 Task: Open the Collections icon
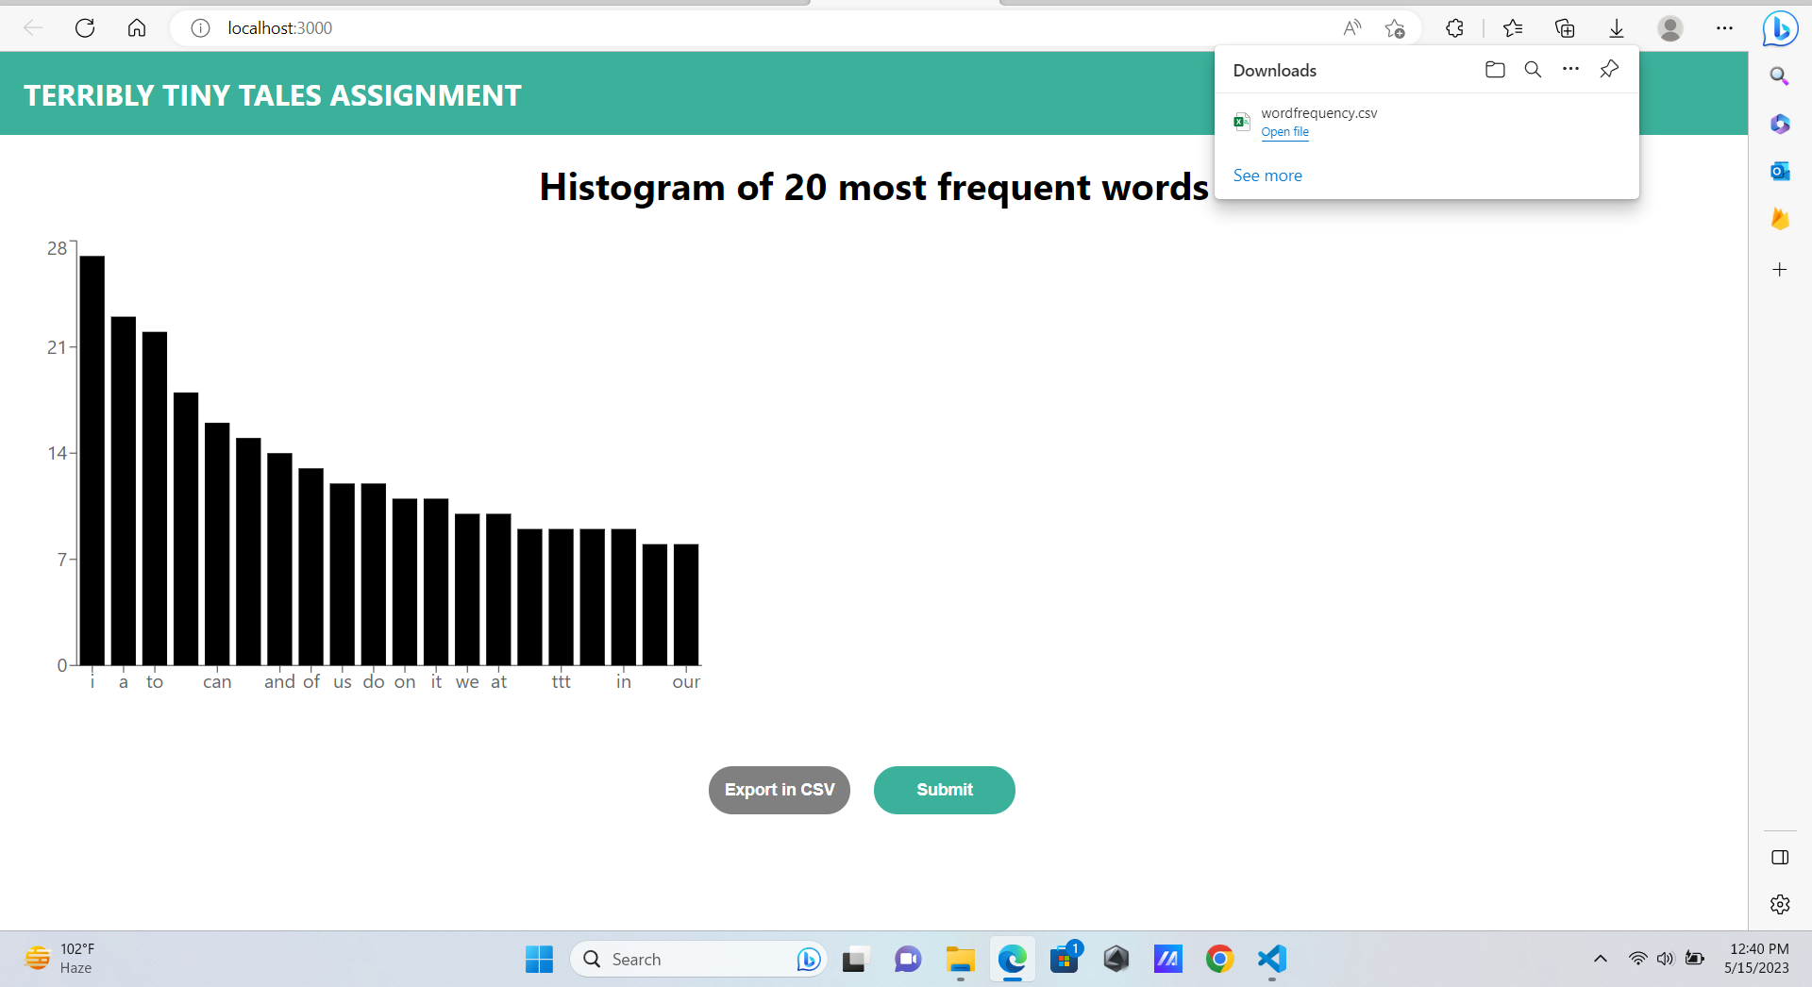(1566, 28)
